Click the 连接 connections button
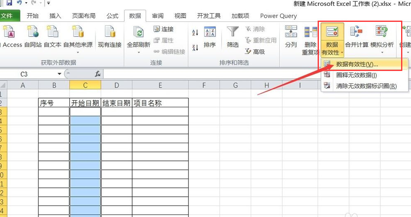Image resolution: width=411 pixels, height=217 pixels. (x=164, y=29)
